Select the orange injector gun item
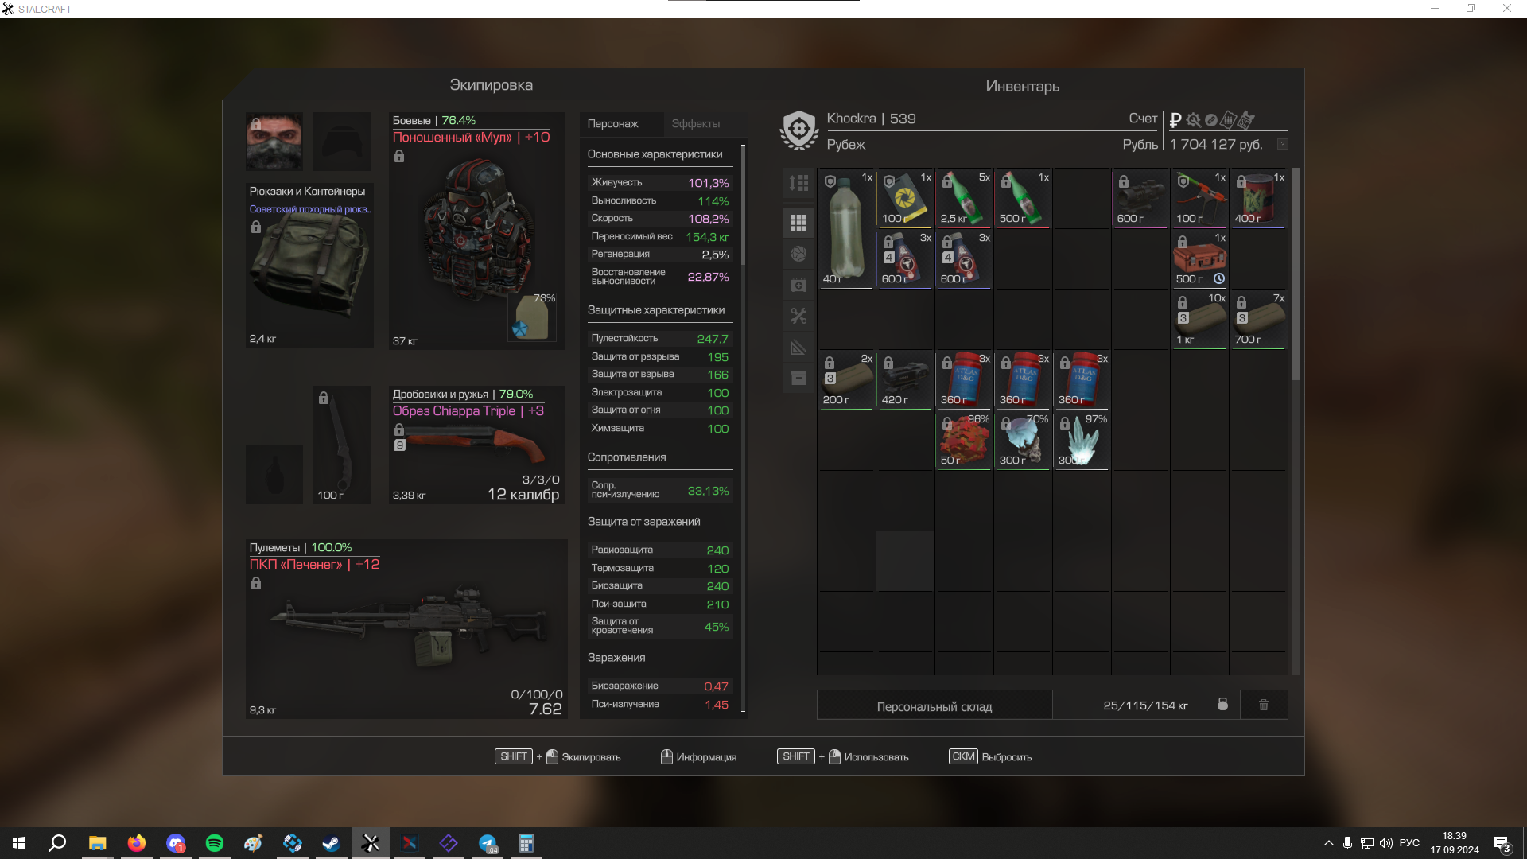The image size is (1527, 859). pos(1199,198)
